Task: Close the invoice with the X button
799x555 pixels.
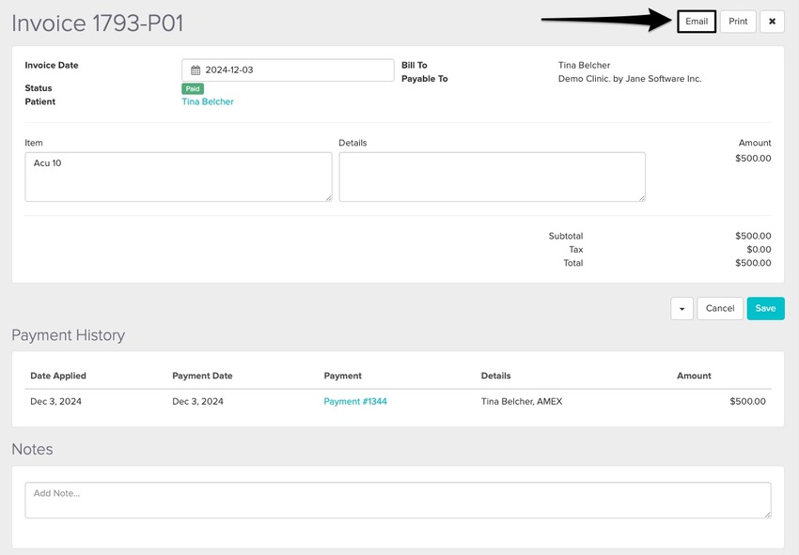Action: click(x=772, y=22)
